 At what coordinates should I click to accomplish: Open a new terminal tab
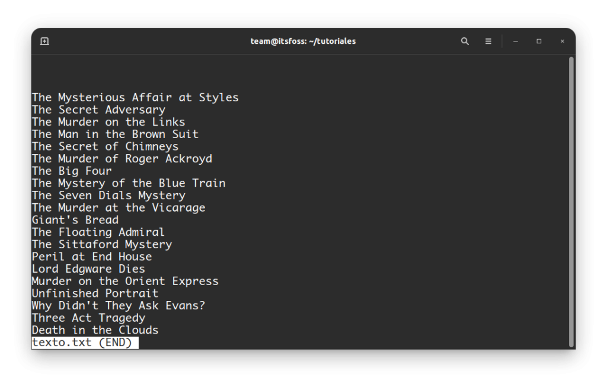44,41
